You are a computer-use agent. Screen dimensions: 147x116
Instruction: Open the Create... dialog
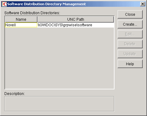click(130, 24)
